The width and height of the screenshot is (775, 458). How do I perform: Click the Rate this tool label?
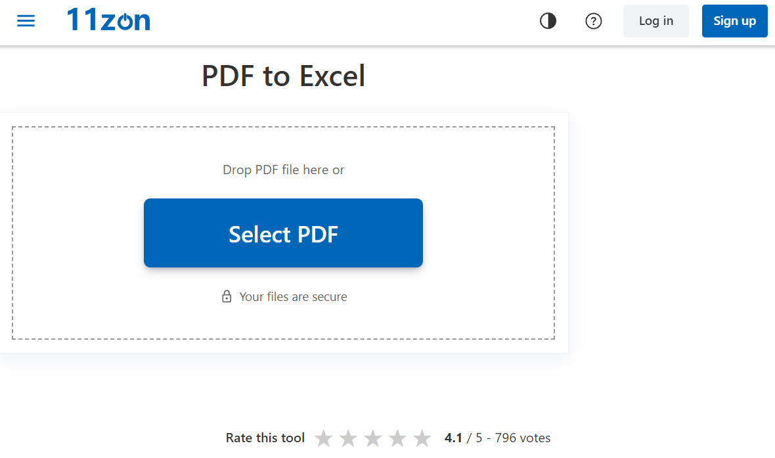265,438
